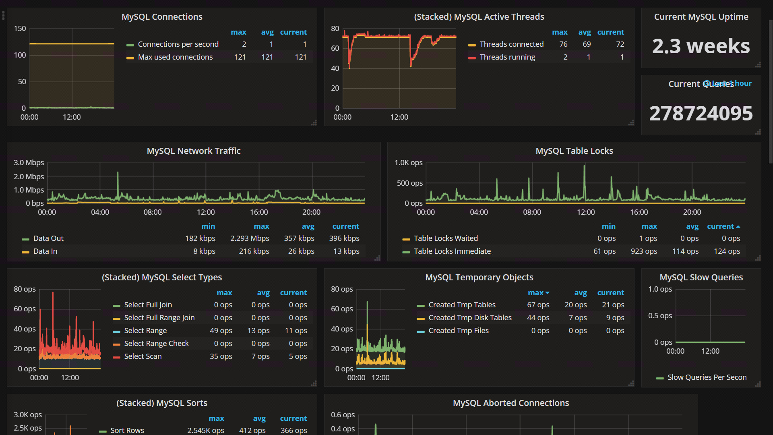Image resolution: width=773 pixels, height=435 pixels.
Task: Click Current MySQL Uptime resize handle
Action: point(758,65)
